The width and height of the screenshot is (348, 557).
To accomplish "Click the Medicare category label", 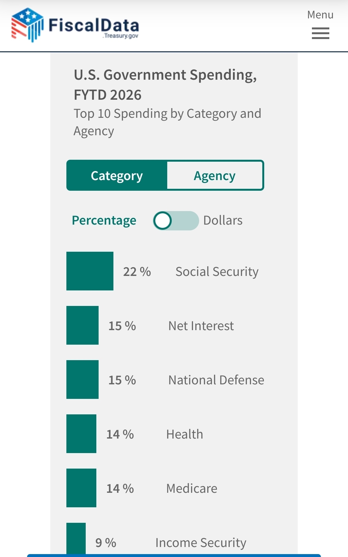I will pyautogui.click(x=192, y=489).
